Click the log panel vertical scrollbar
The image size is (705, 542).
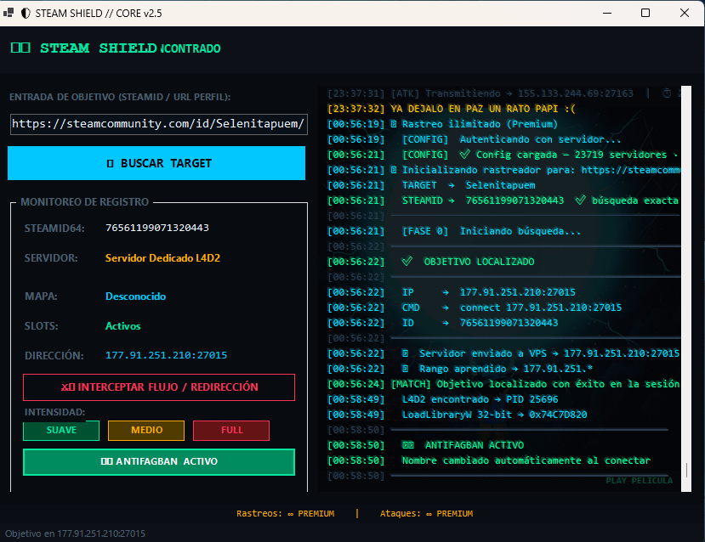(686, 288)
